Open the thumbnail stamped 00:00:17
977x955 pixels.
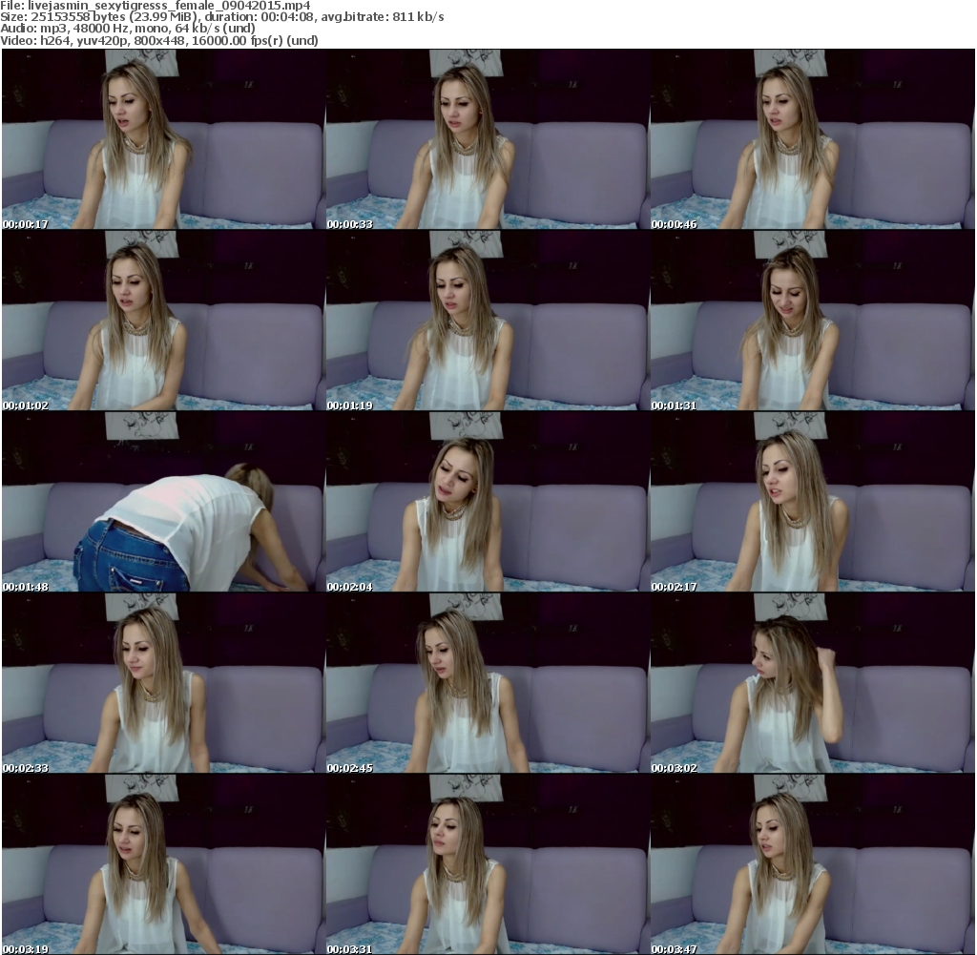click(x=163, y=139)
